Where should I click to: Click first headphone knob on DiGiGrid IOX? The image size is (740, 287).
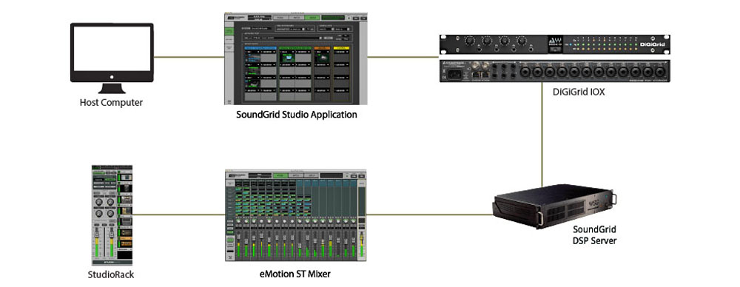(470, 41)
